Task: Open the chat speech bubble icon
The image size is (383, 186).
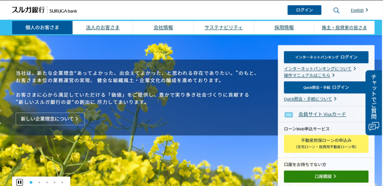Action: click(374, 126)
